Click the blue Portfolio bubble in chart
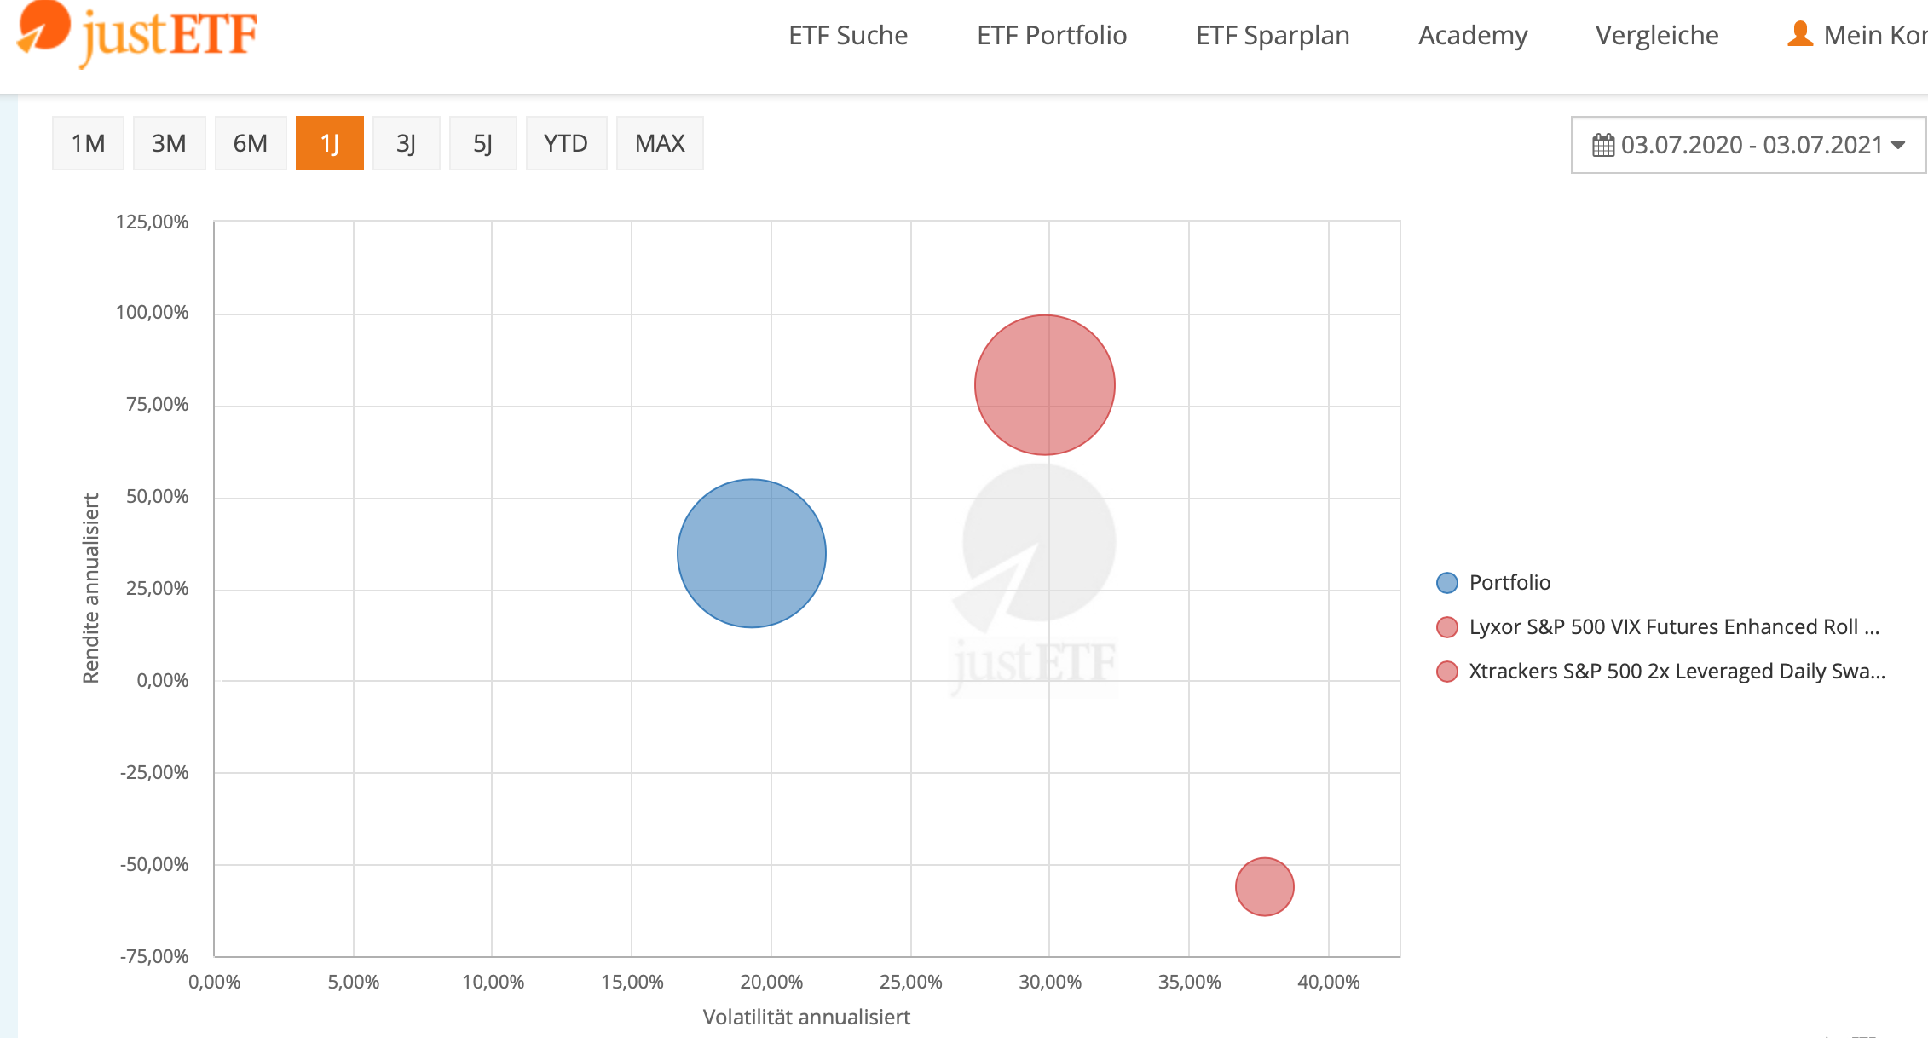 coord(751,553)
